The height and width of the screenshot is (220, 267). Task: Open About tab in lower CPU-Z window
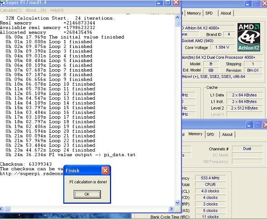227,134
